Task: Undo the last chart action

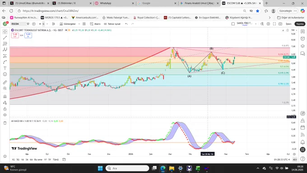Action: [x=126, y=24]
